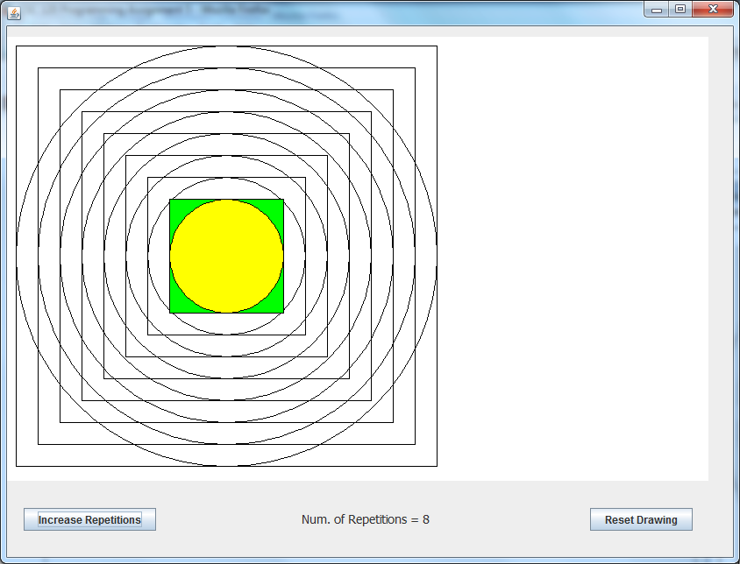
Task: Click the center of the yellow circle
Action: [x=226, y=256]
